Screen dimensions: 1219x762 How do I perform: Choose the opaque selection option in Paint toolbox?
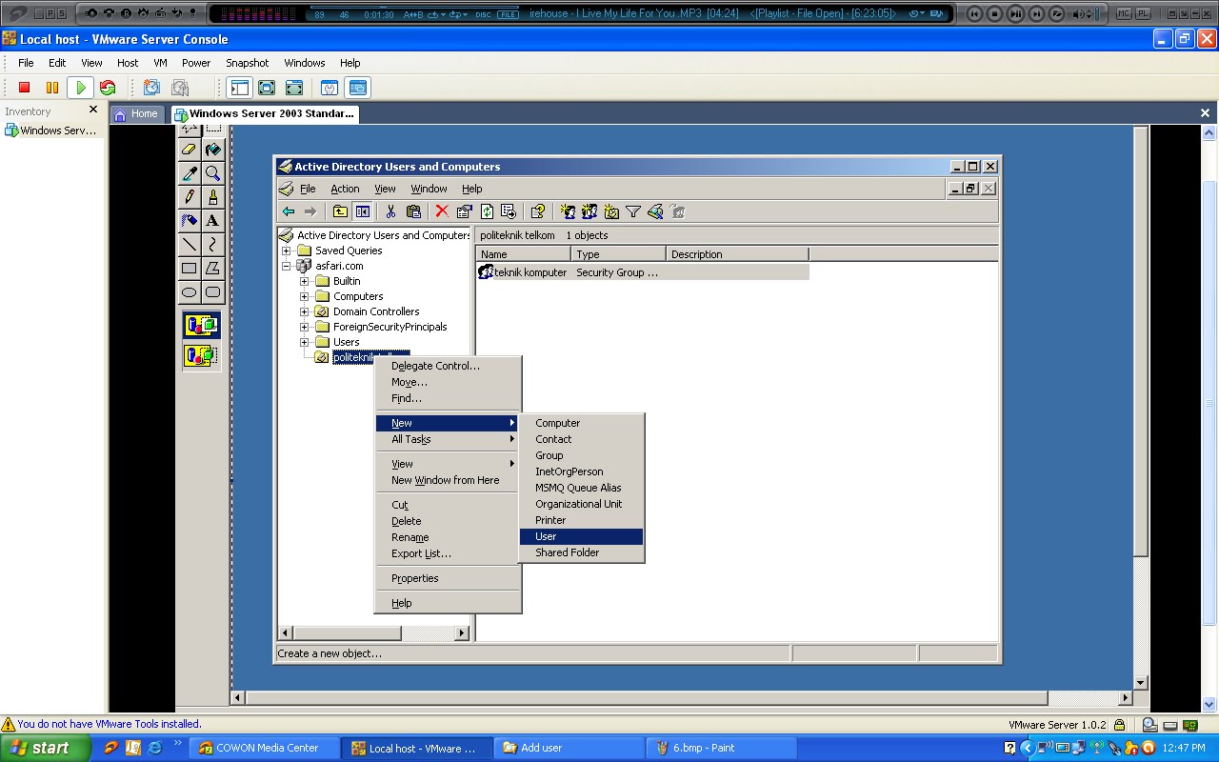(x=202, y=326)
